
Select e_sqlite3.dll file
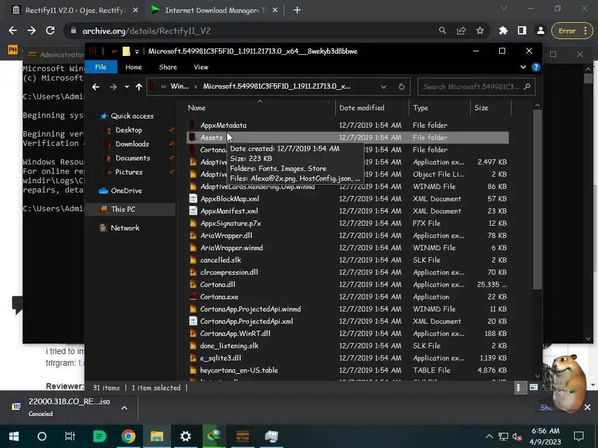coord(220,358)
